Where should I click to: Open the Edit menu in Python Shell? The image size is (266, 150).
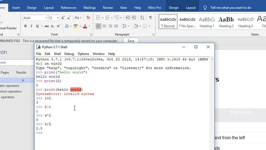click(x=47, y=54)
